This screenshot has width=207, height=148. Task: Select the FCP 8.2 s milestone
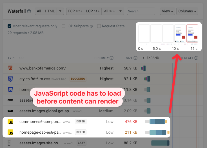click(75, 11)
